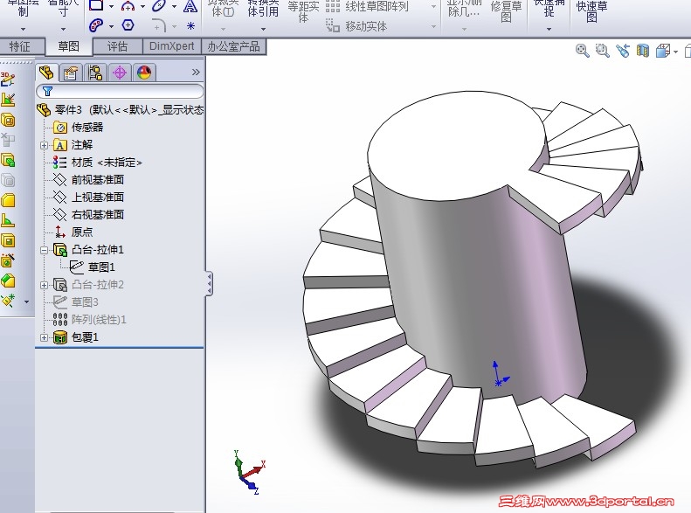Open the rectangle tool dropdown arrow
Viewport: 691px width, 513px height.
click(x=111, y=7)
